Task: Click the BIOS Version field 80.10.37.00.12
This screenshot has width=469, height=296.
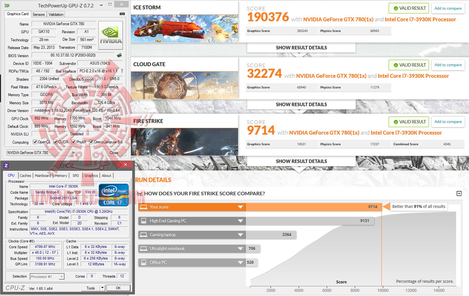Action: pos(73,55)
